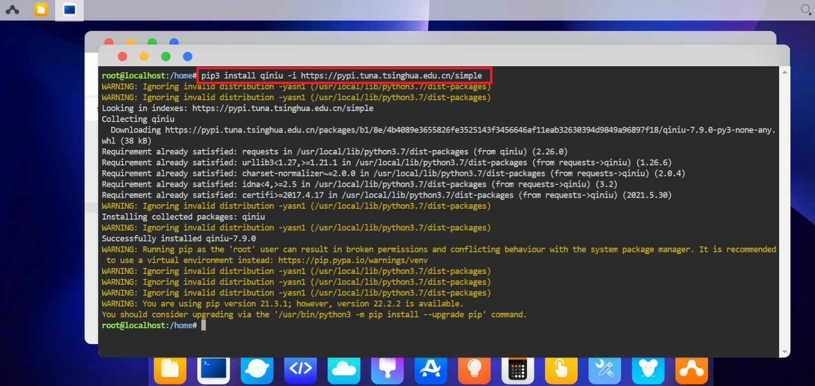815x386 pixels.
Task: Open the search magnifier in the top-right corner
Action: click(x=805, y=9)
